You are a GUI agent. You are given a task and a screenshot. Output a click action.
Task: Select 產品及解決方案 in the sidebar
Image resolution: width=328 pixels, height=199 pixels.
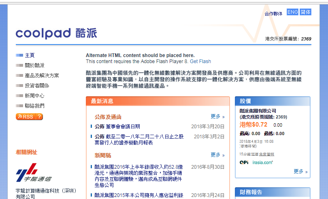click(x=42, y=75)
